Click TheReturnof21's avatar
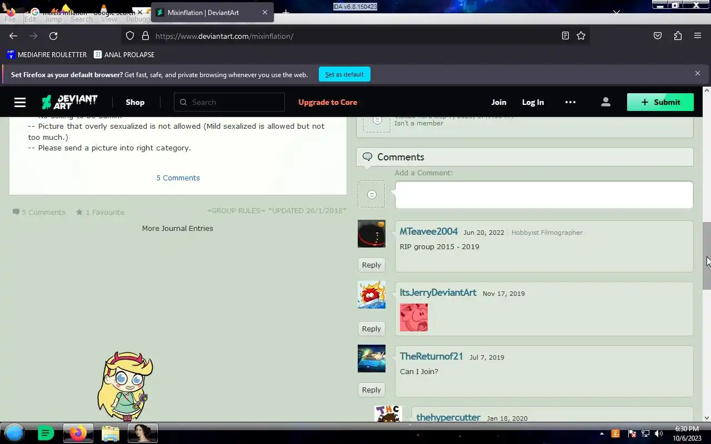Screen dimensions: 711x444 (x=372, y=359)
